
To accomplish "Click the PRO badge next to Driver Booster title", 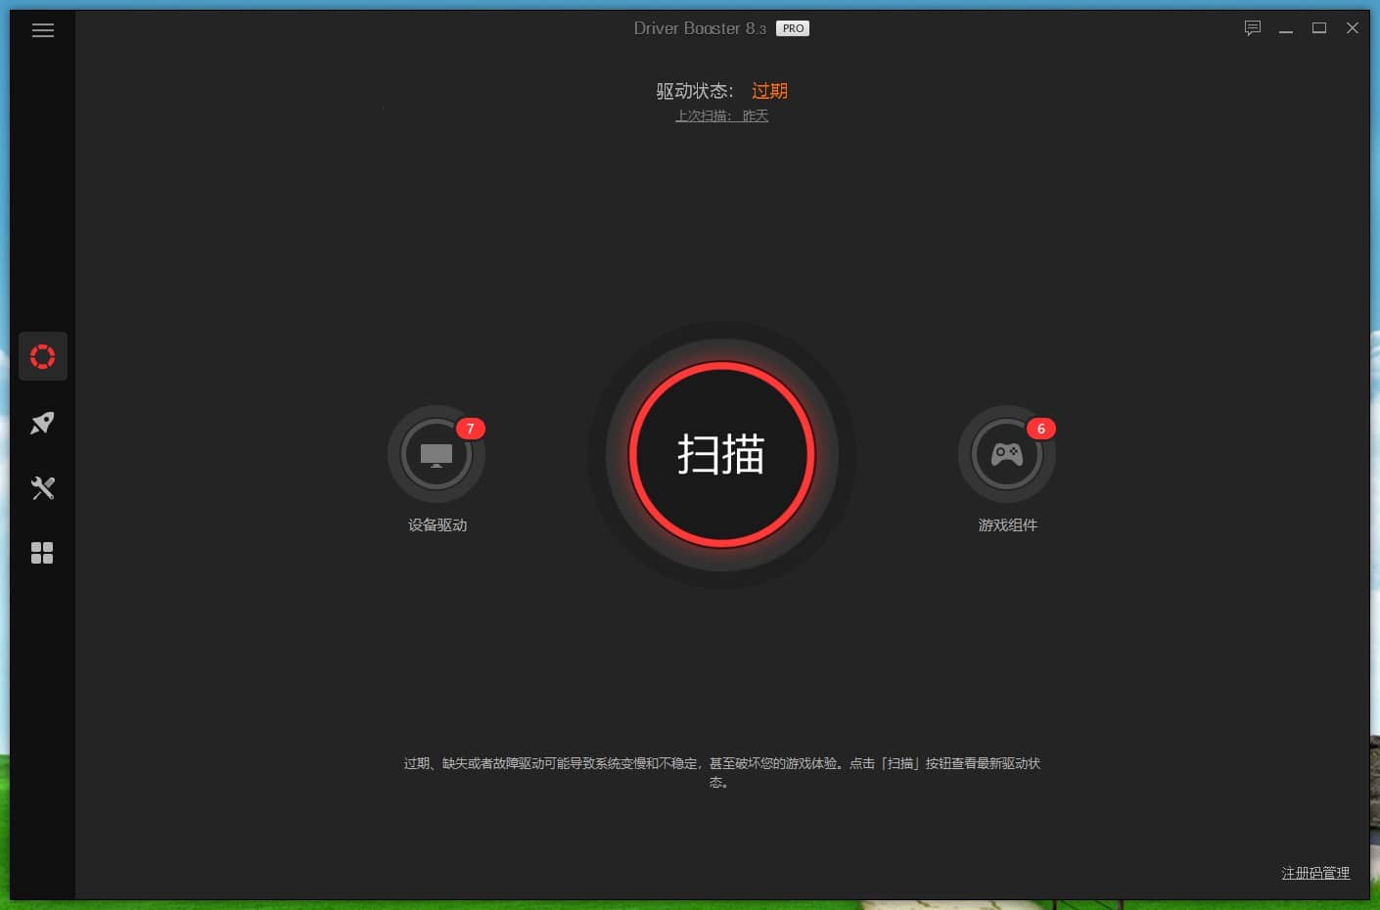I will click(792, 27).
